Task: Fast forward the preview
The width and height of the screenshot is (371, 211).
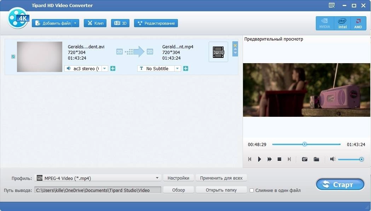Action: tap(269, 159)
